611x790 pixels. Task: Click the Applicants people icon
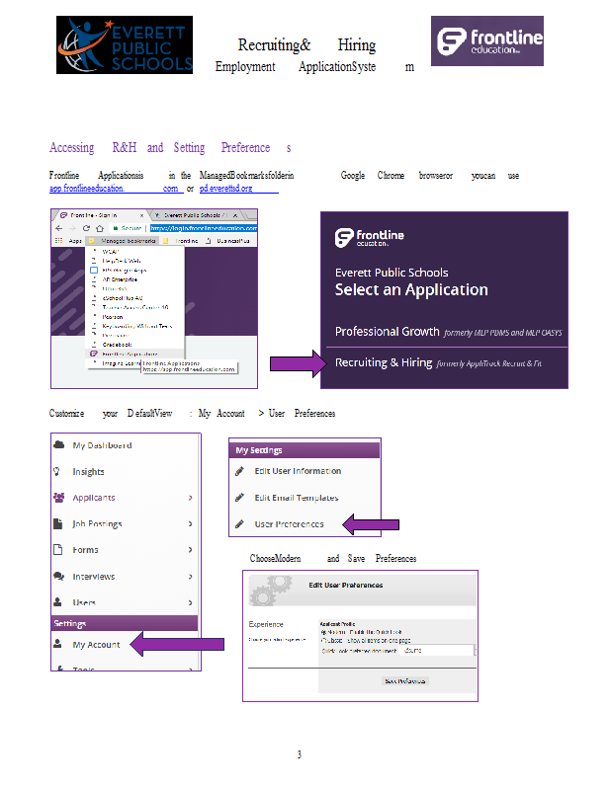pyautogui.click(x=59, y=498)
